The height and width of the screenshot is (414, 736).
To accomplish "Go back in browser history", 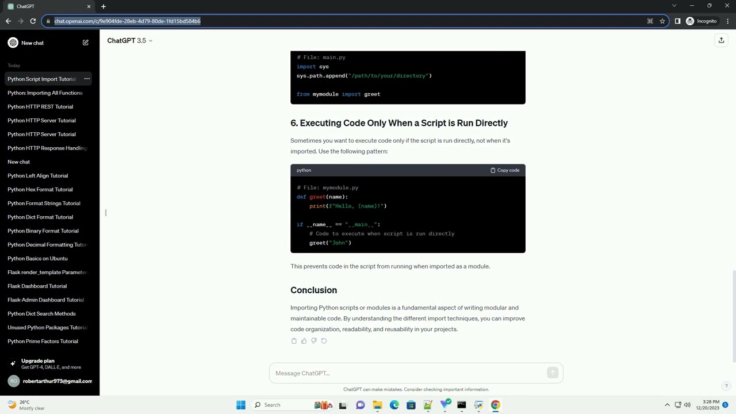I will 8,21.
